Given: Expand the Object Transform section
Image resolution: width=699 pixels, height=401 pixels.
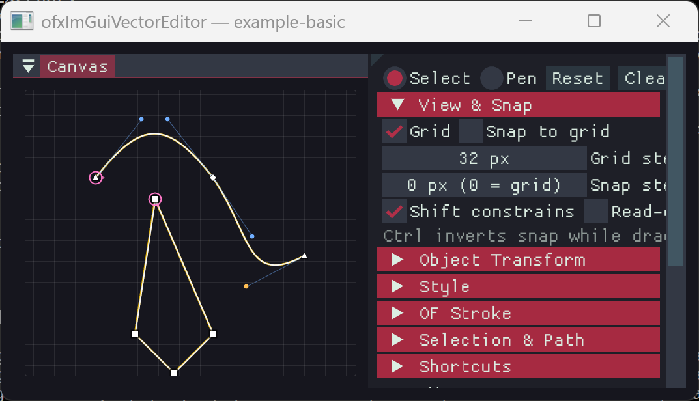Looking at the screenshot, I should [518, 260].
